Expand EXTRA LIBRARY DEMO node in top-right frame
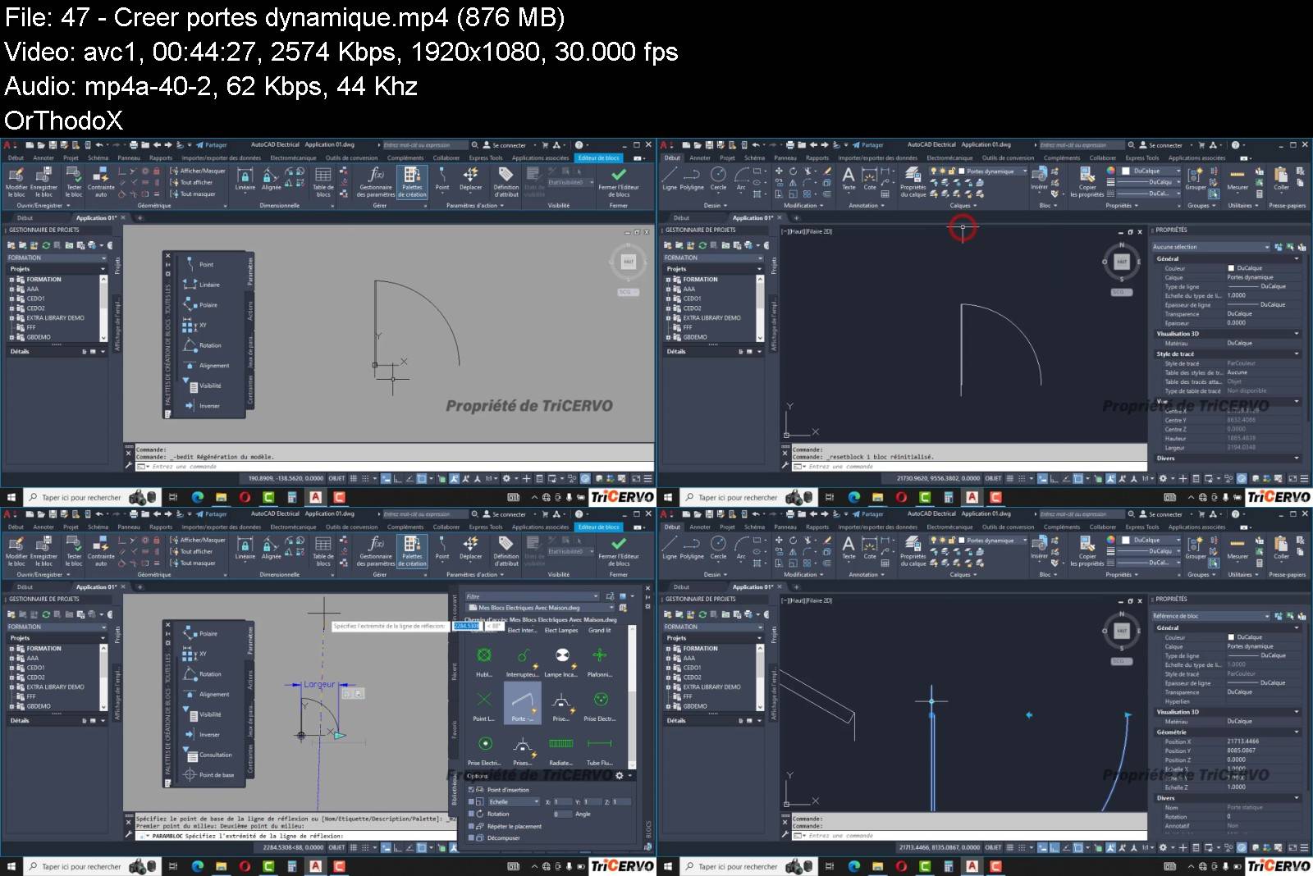Image resolution: width=1313 pixels, height=876 pixels. click(x=669, y=317)
